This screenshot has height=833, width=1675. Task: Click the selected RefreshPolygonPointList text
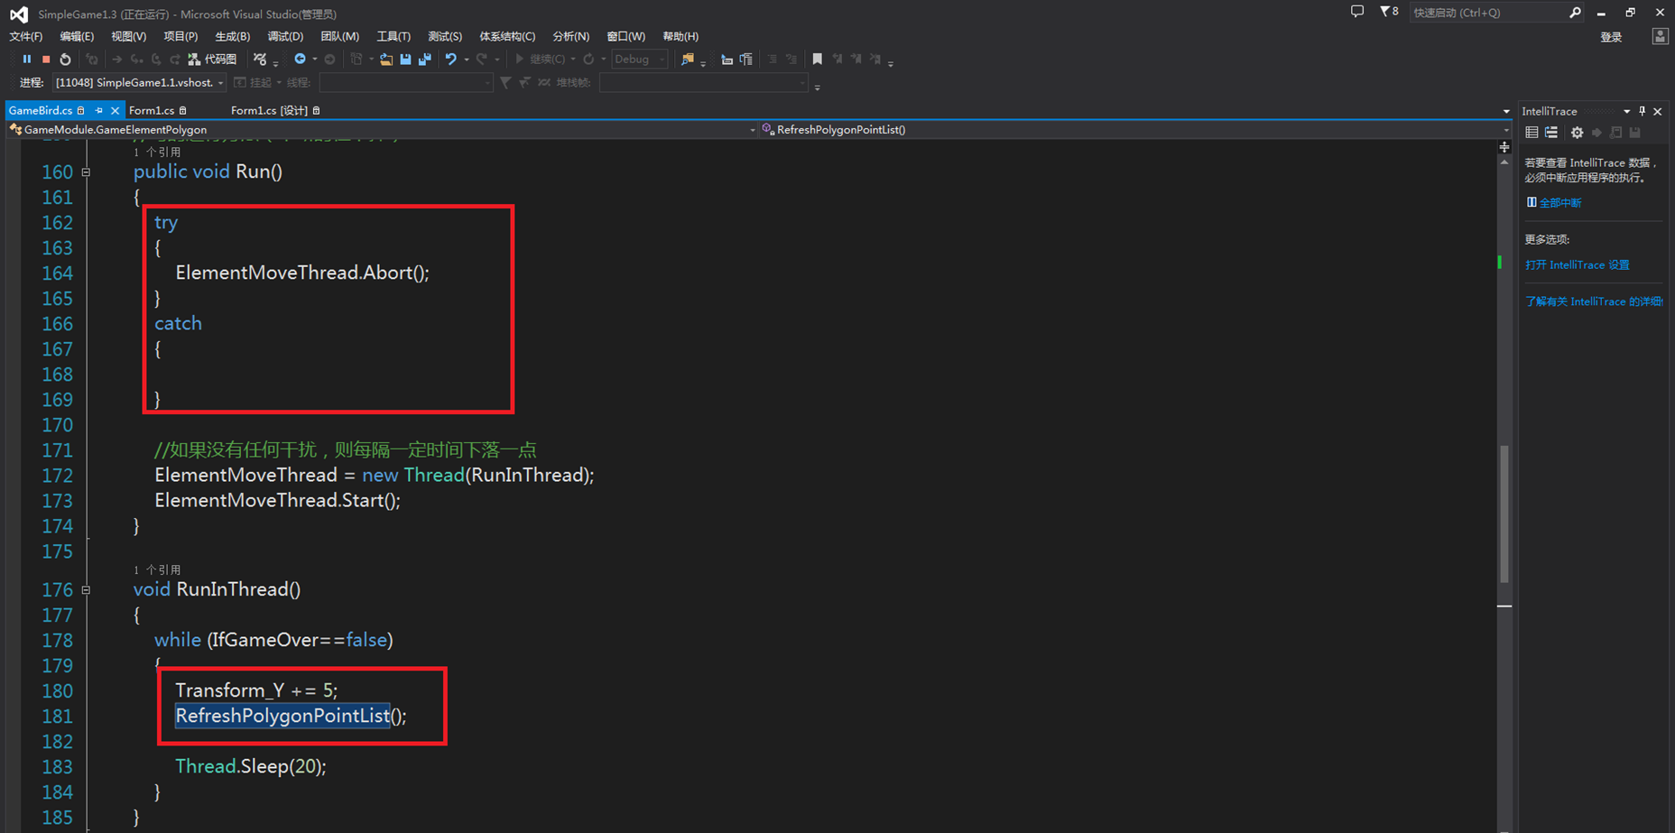coord(282,716)
